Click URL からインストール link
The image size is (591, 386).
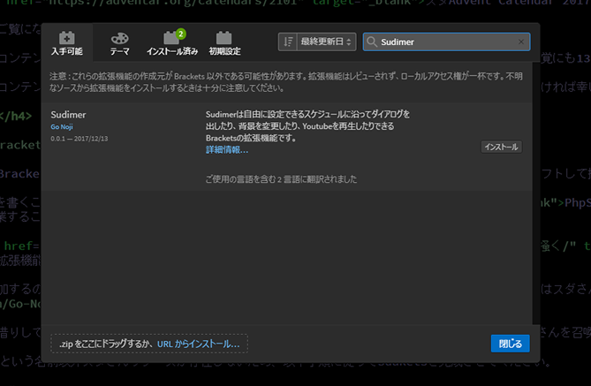(x=198, y=344)
